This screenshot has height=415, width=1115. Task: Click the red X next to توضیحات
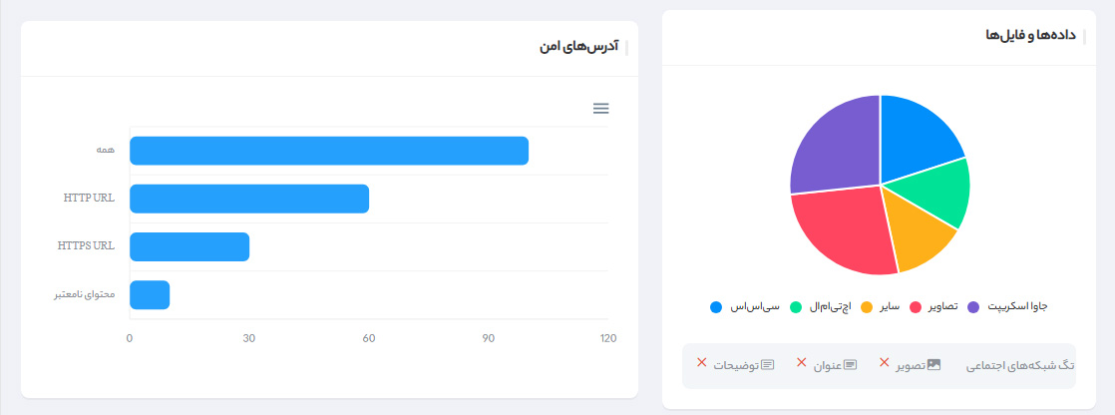point(702,362)
